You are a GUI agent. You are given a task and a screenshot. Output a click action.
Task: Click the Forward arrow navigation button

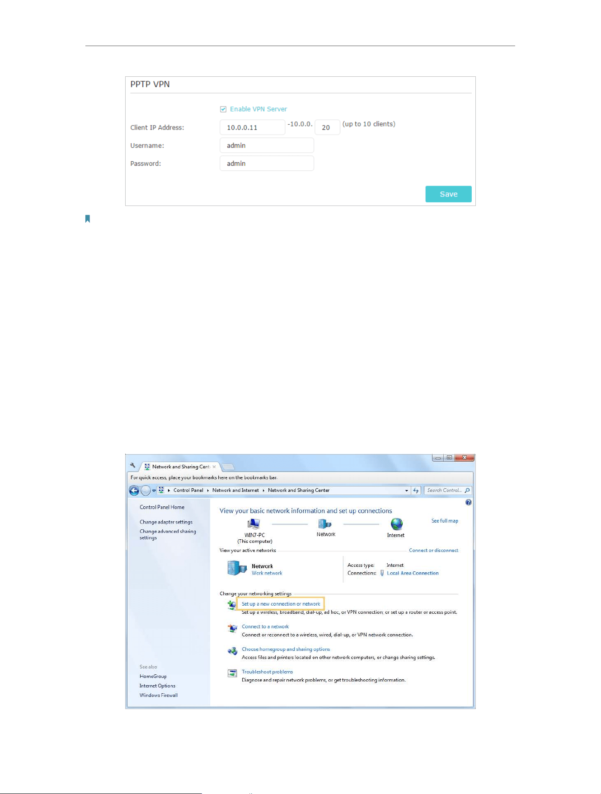pos(146,490)
